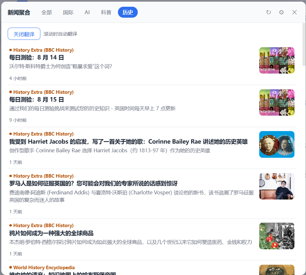Click the 9 小时前 timestamp
Image resolution: width=306 pixels, height=275 pixels.
tap(18, 120)
